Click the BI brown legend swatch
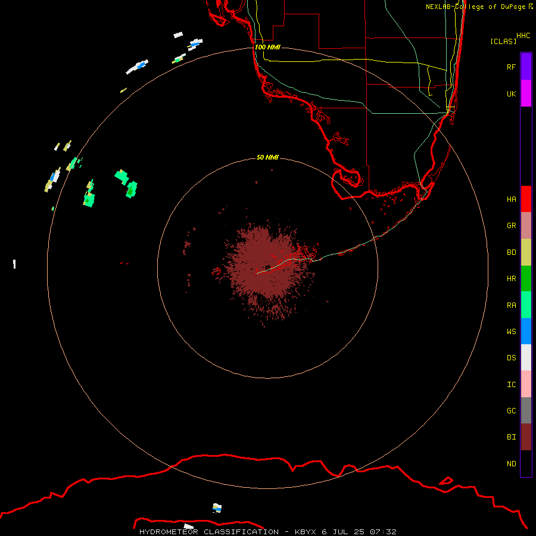Viewport: 536px width, 536px height. point(526,437)
